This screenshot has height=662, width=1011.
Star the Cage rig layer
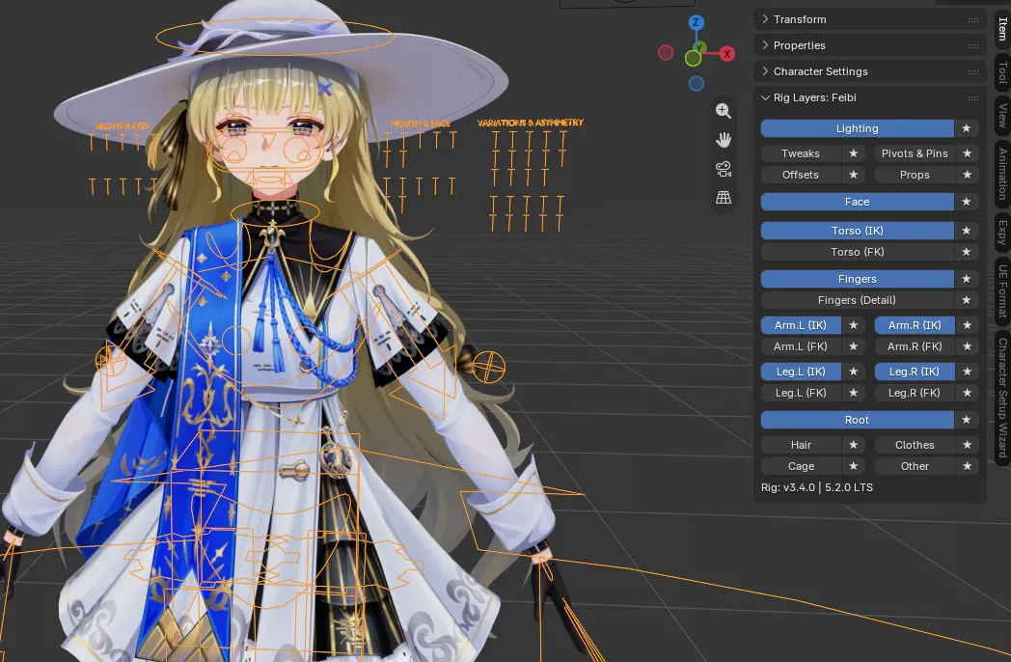click(x=853, y=466)
